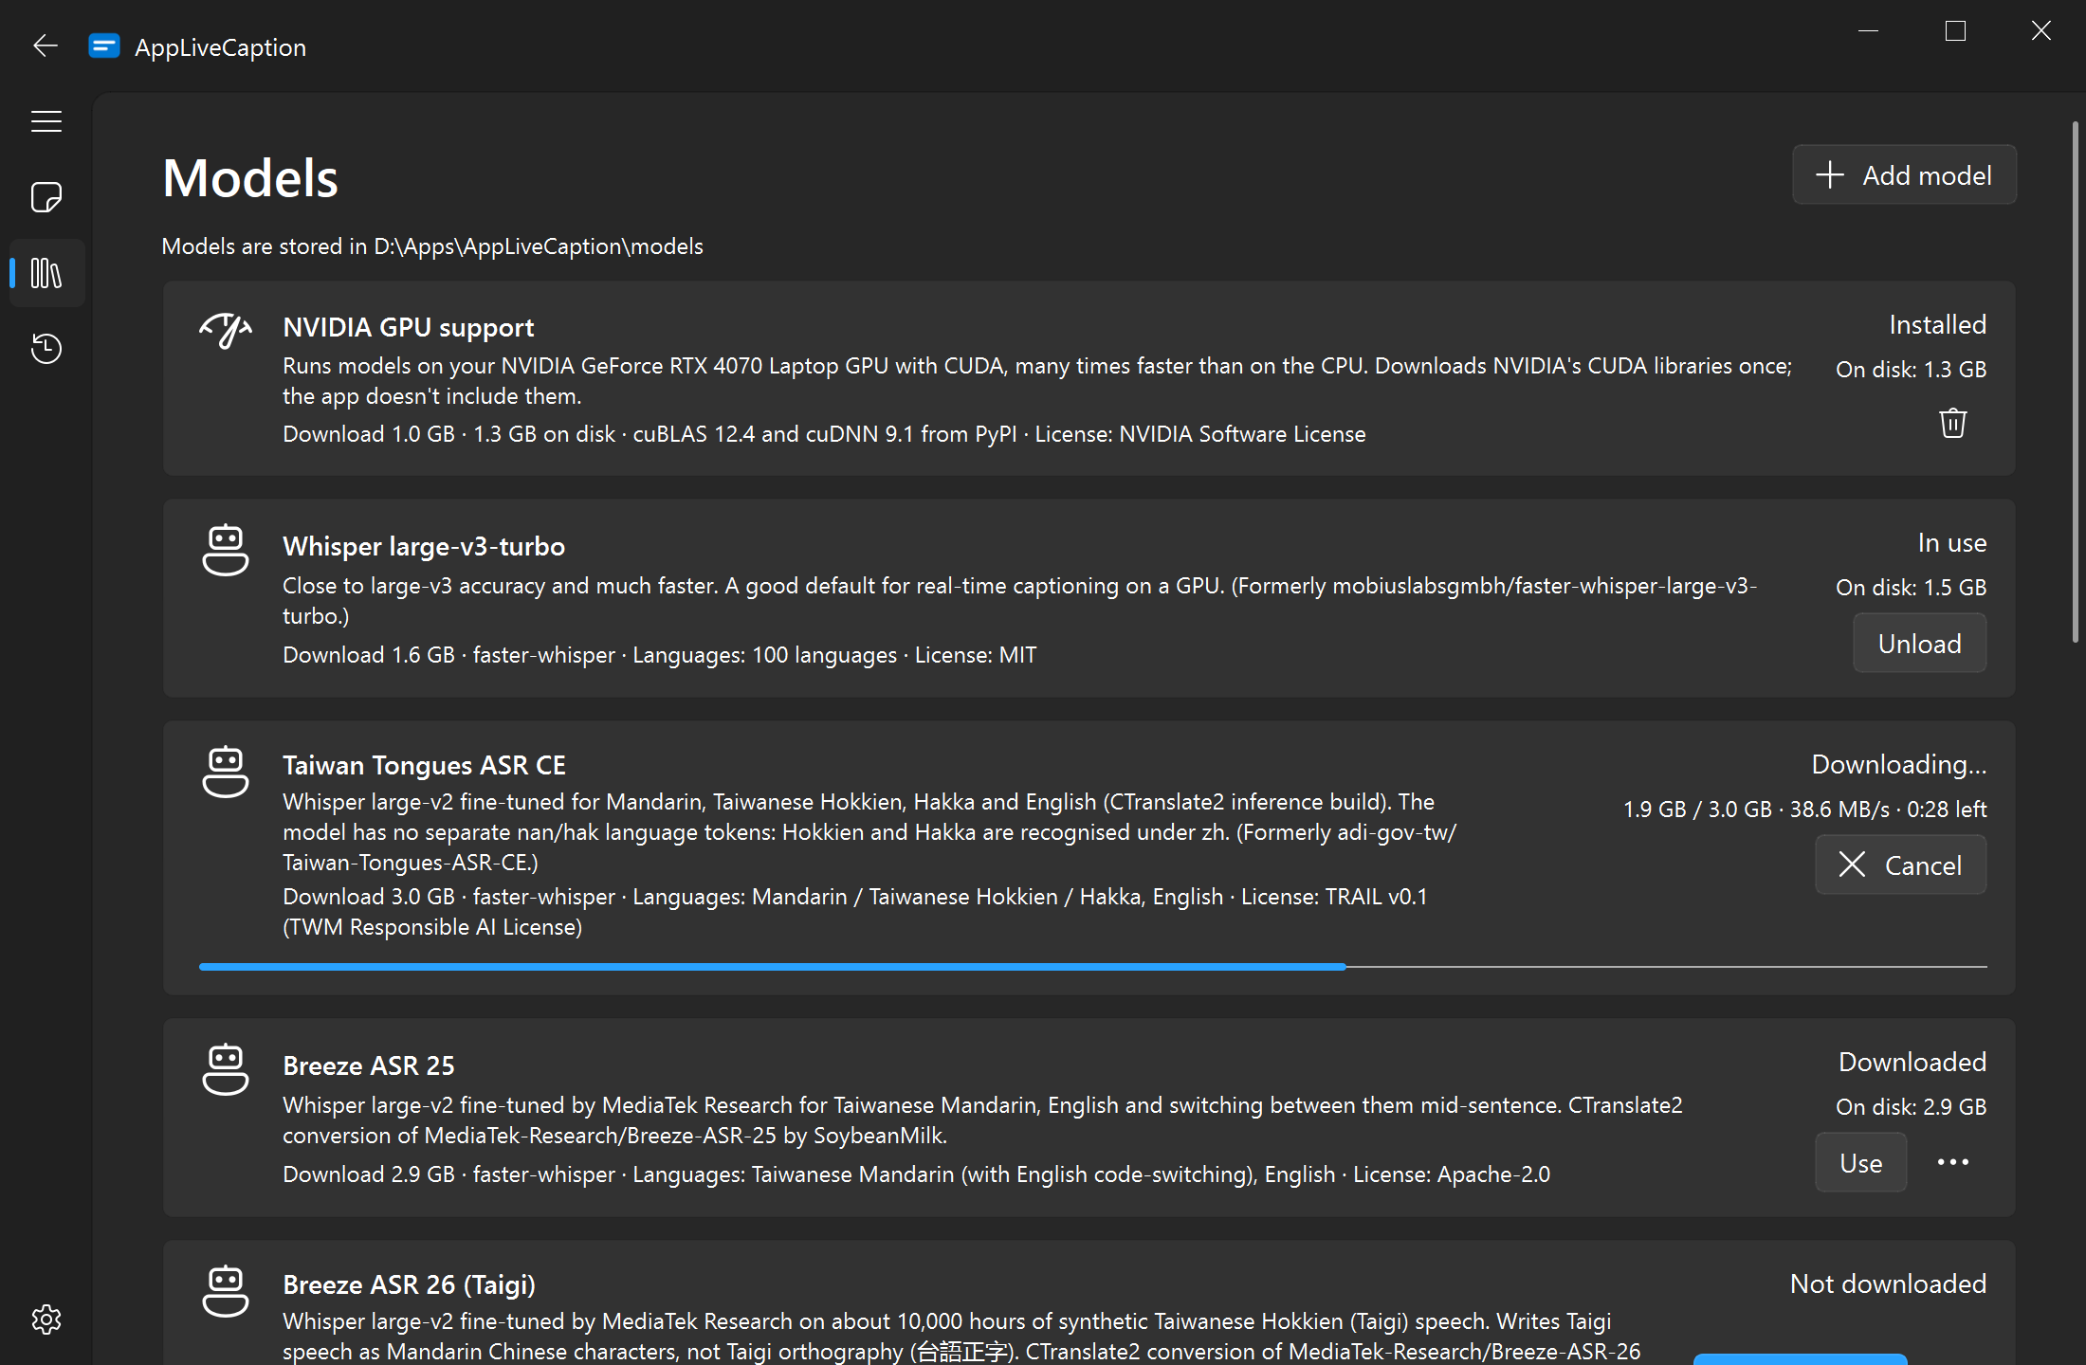
Task: Click the 'In use' status label
Action: (1951, 542)
